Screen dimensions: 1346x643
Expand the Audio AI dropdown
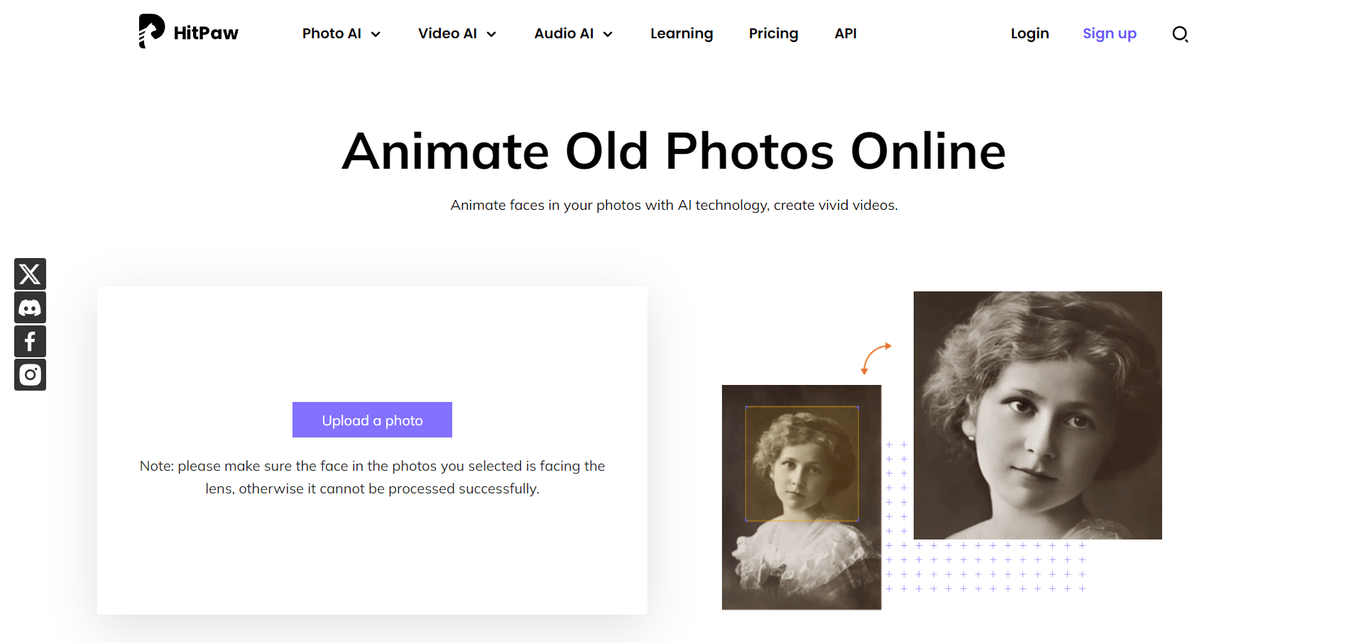607,33
